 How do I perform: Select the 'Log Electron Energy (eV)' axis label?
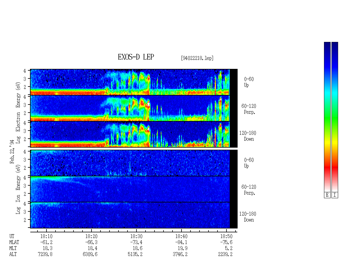pos(18,113)
